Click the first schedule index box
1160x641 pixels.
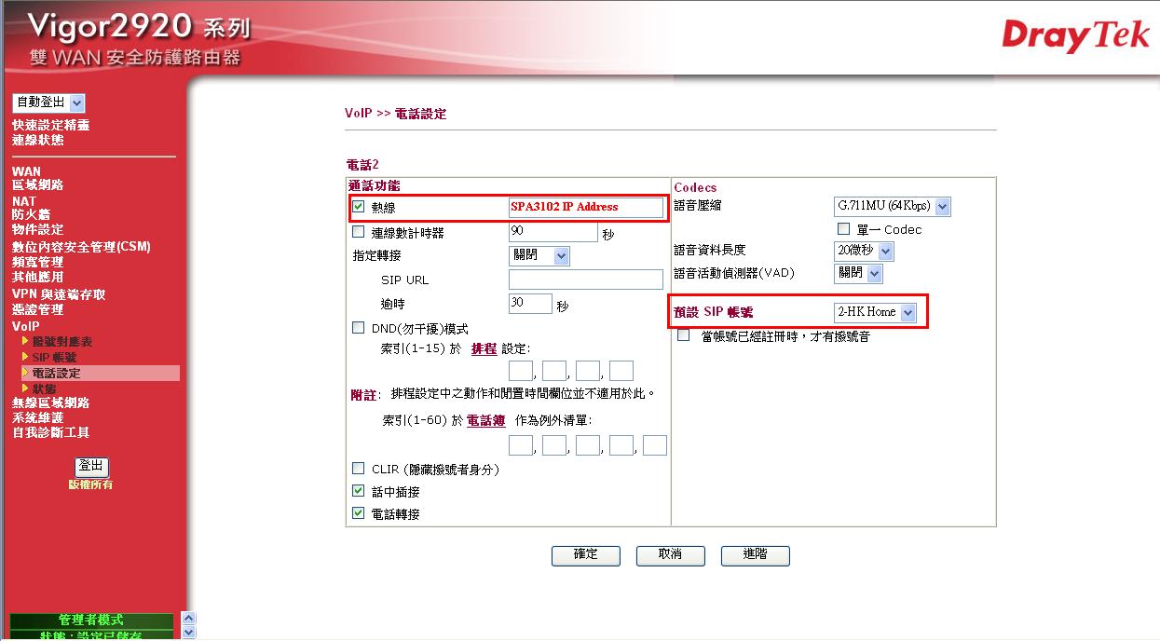point(521,371)
